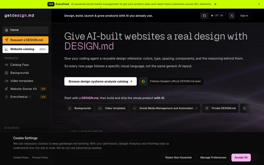The width and height of the screenshot is (264, 165).
Task: Open Website catalog in sidebar
Action: click(25, 49)
